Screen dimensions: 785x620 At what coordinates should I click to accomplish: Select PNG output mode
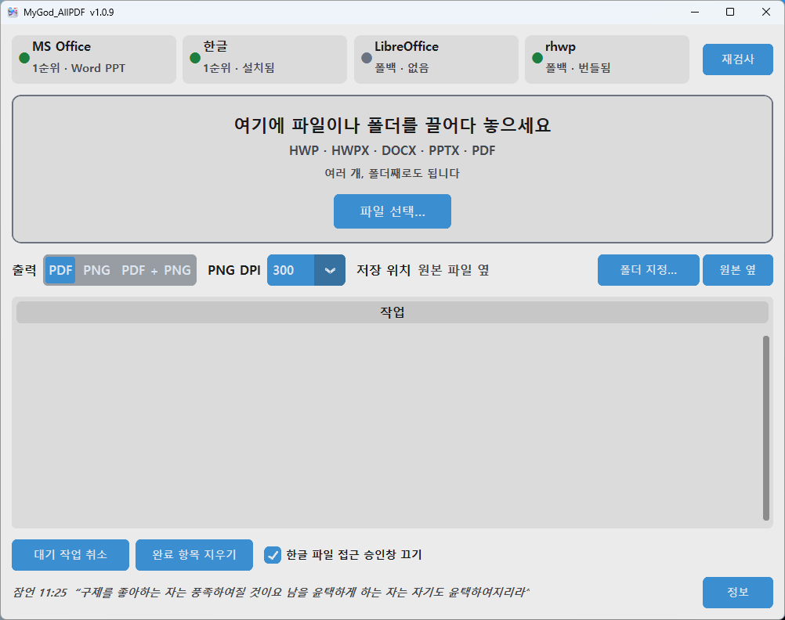coord(96,270)
